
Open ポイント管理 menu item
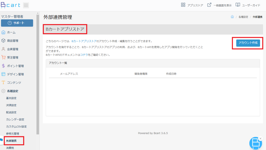click(15, 66)
